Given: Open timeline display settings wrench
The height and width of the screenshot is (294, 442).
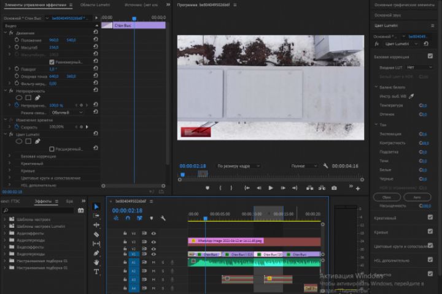Looking at the screenshot, I should coord(163,218).
